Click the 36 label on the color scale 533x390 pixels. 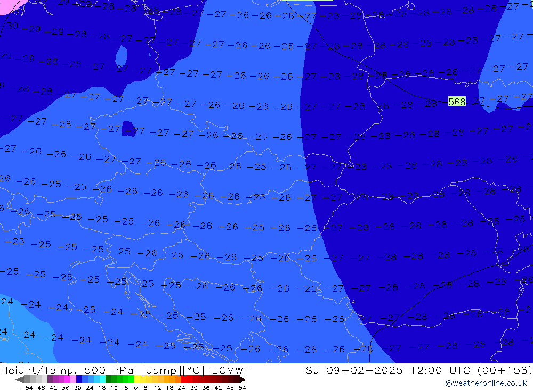coord(206,388)
